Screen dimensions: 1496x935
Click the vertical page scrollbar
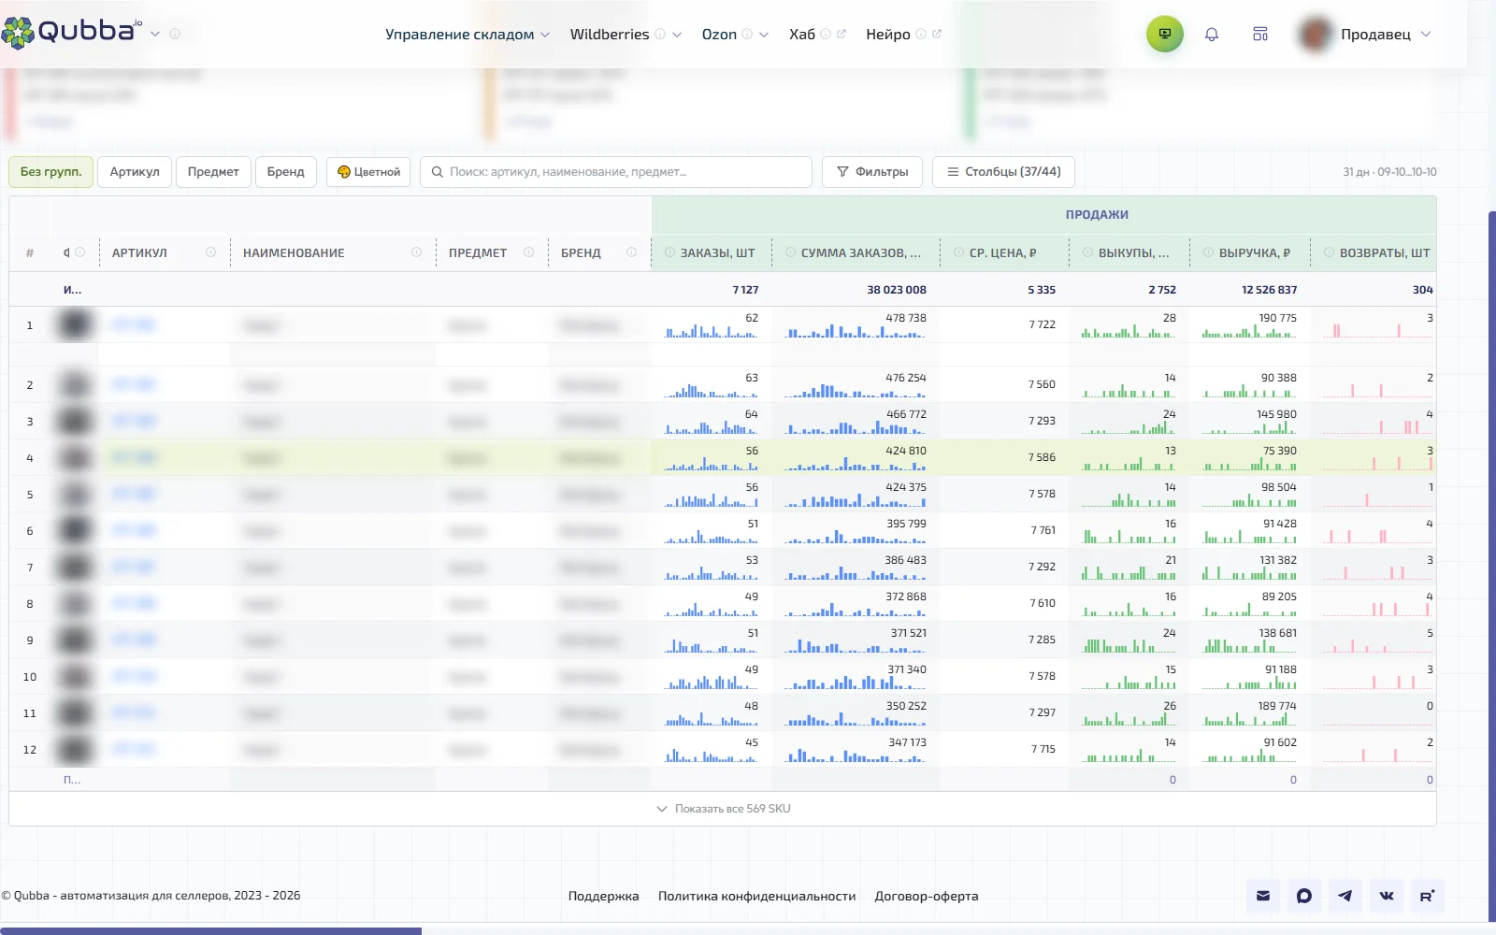[x=1492, y=567]
